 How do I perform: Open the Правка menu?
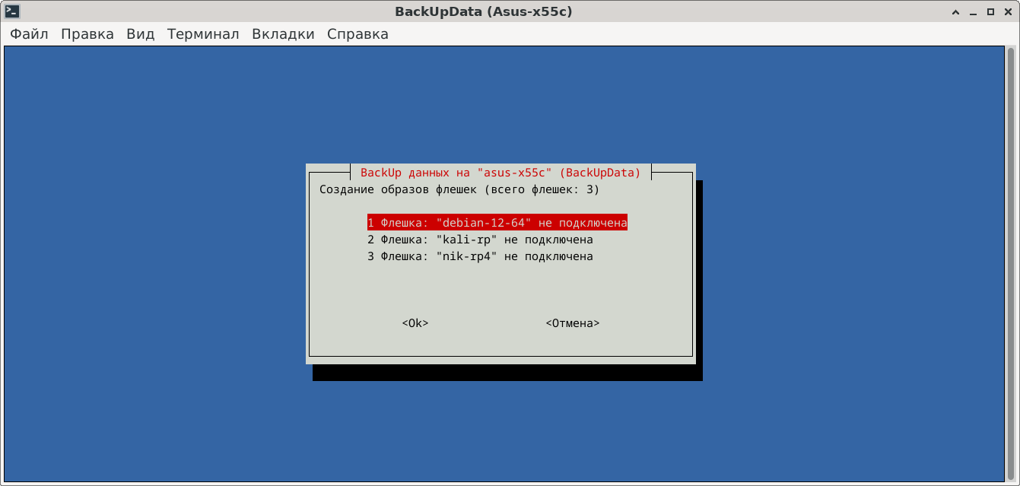tap(87, 34)
